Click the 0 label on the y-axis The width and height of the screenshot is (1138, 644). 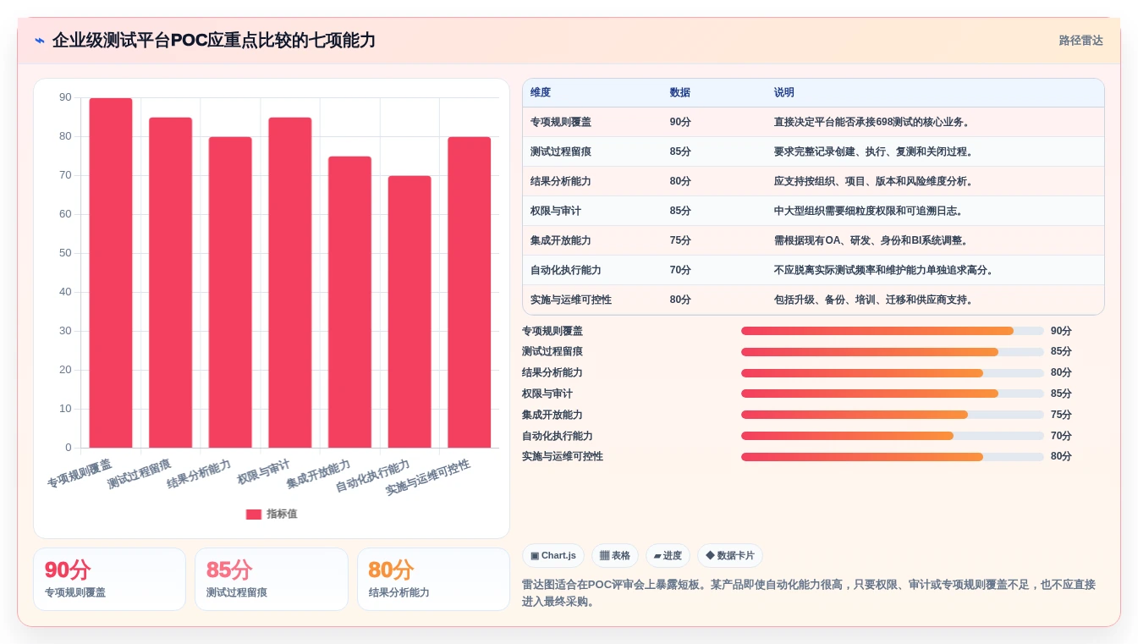coord(69,448)
